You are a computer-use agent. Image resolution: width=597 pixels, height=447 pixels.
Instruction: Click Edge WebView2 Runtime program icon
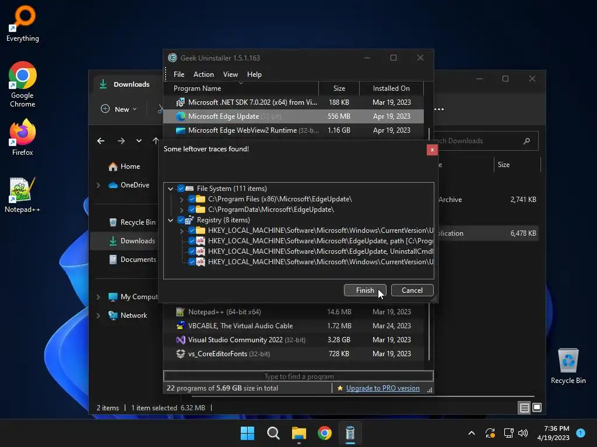[181, 130]
